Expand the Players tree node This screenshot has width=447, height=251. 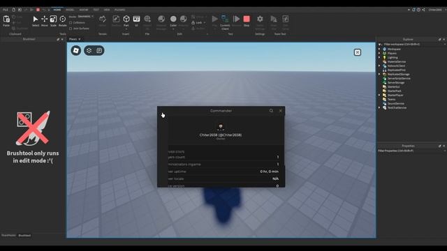379,53
